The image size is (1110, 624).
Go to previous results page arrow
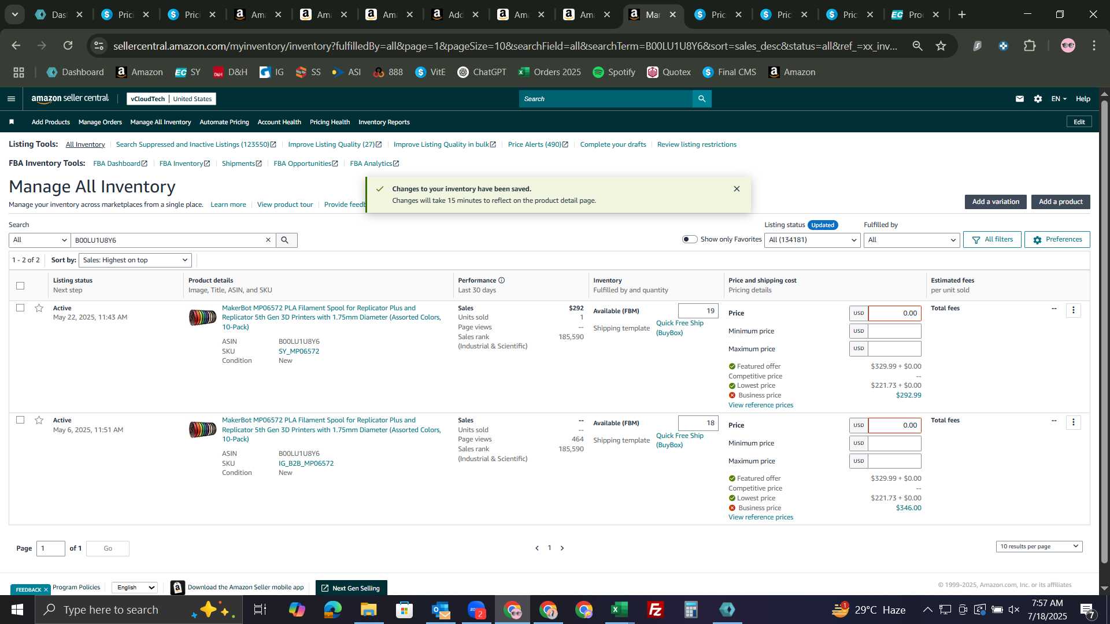[x=537, y=548]
